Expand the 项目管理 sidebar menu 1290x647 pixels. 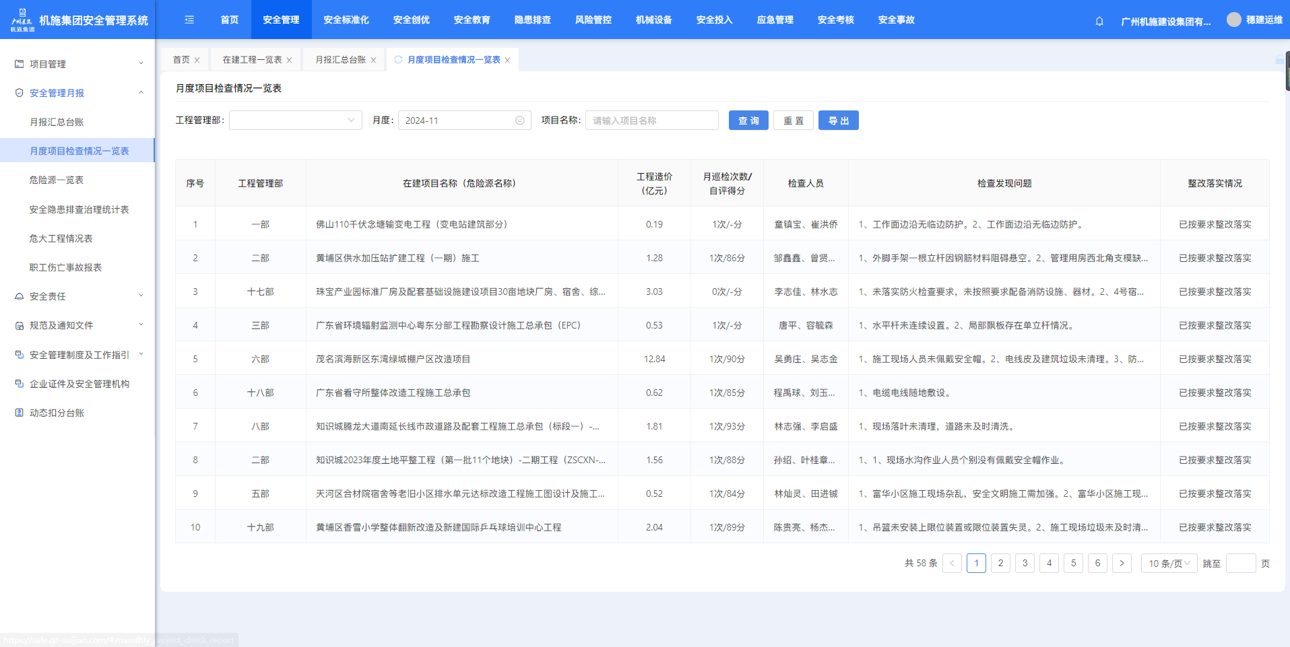coord(77,64)
